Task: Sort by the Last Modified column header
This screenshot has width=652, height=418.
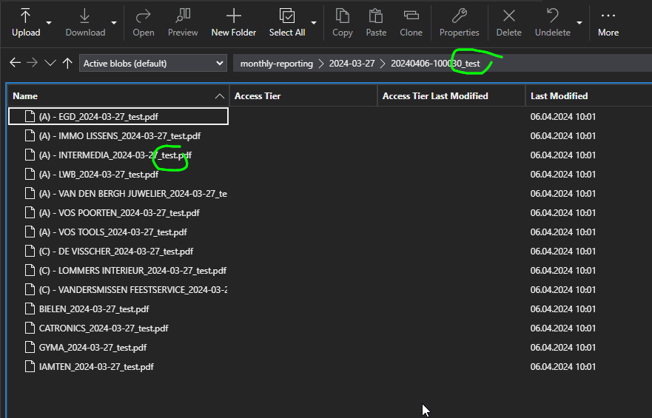Action: tap(588, 96)
